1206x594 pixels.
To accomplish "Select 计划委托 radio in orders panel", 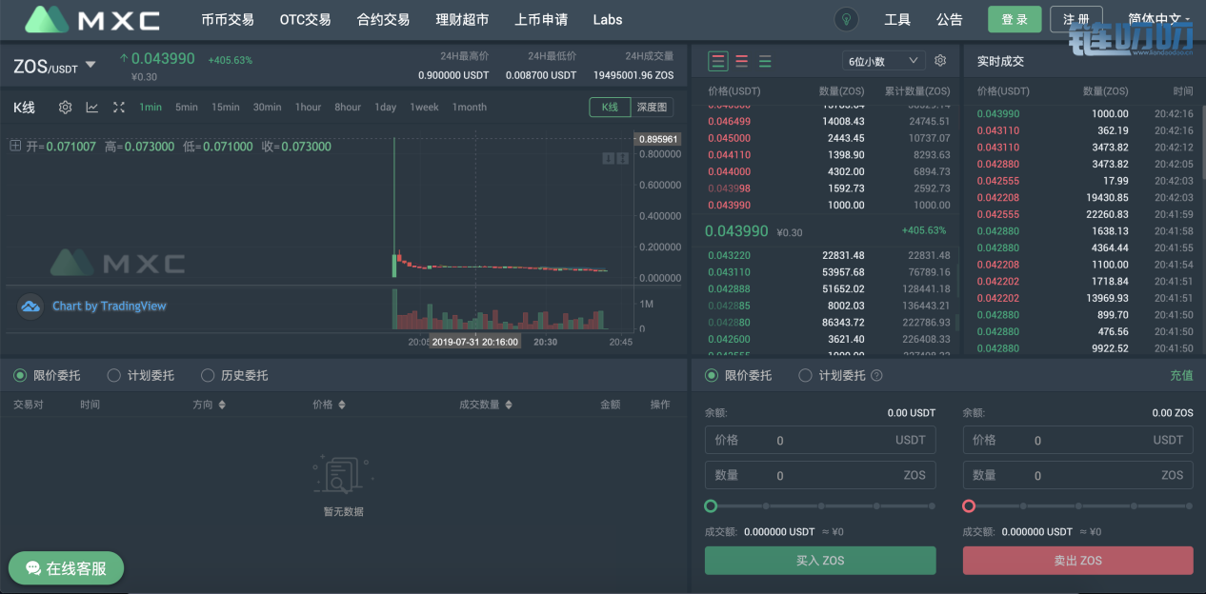I will click(114, 376).
